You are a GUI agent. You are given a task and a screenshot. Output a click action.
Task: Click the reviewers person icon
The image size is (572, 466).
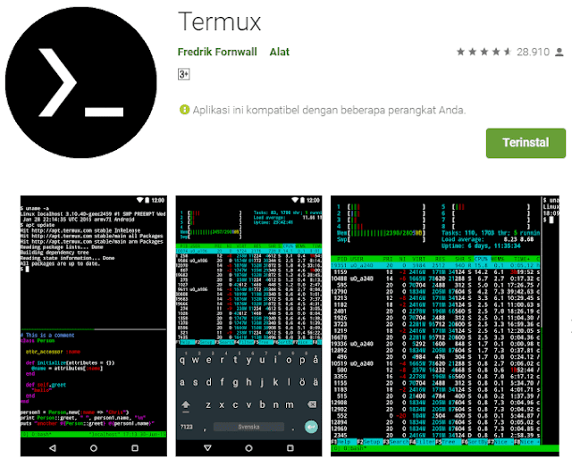pyautogui.click(x=559, y=52)
